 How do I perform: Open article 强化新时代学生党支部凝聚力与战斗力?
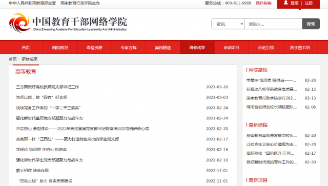tap(49, 160)
